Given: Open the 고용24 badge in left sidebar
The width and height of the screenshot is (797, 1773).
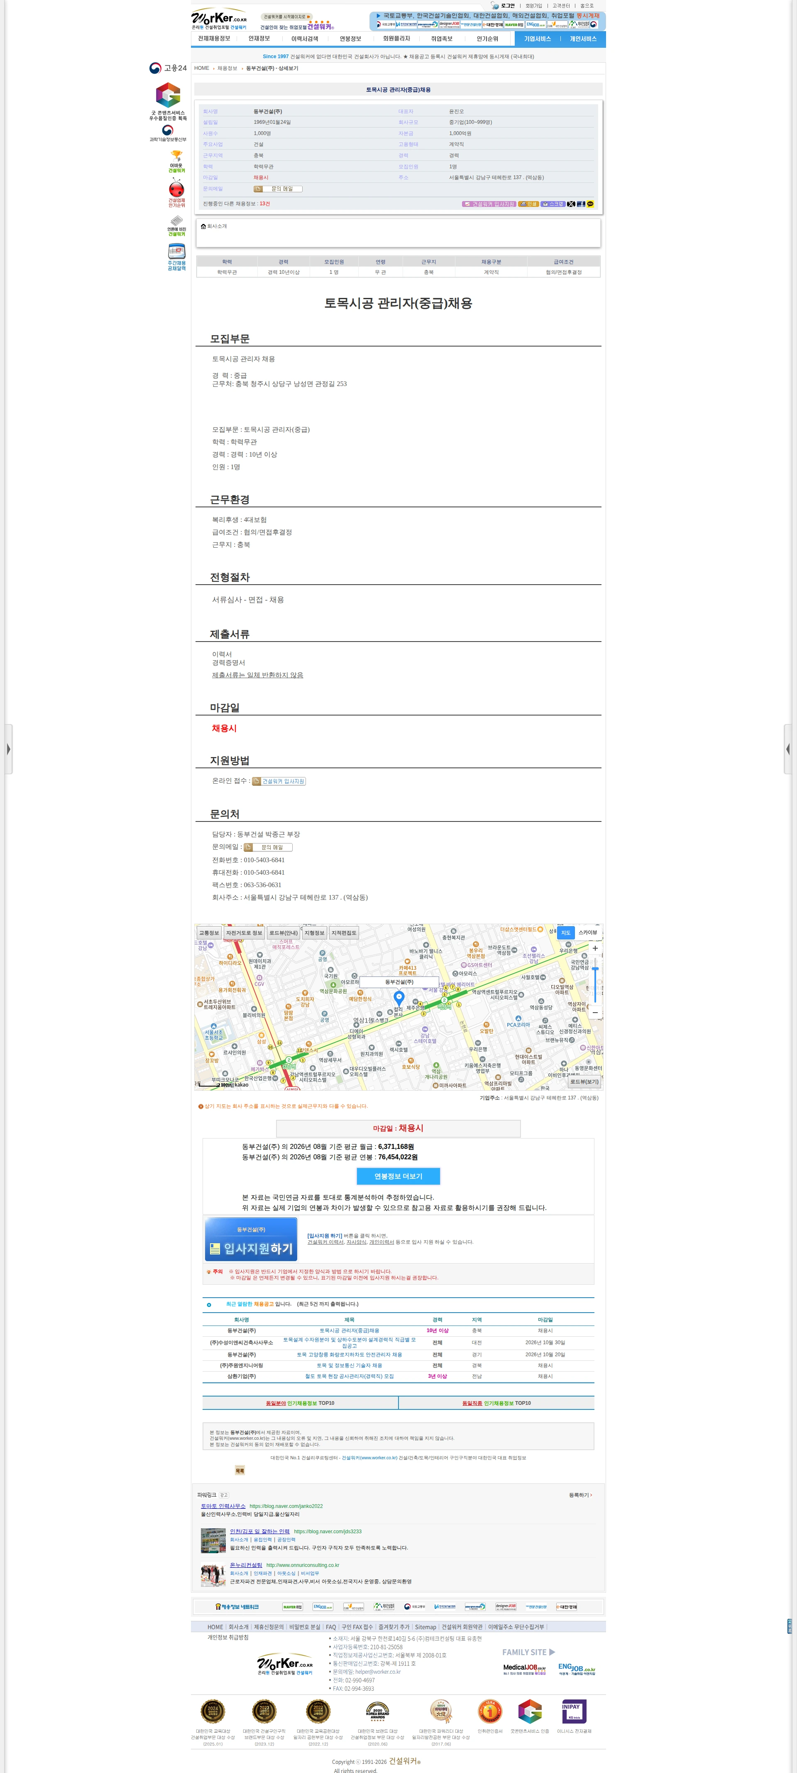Looking at the screenshot, I should (168, 68).
